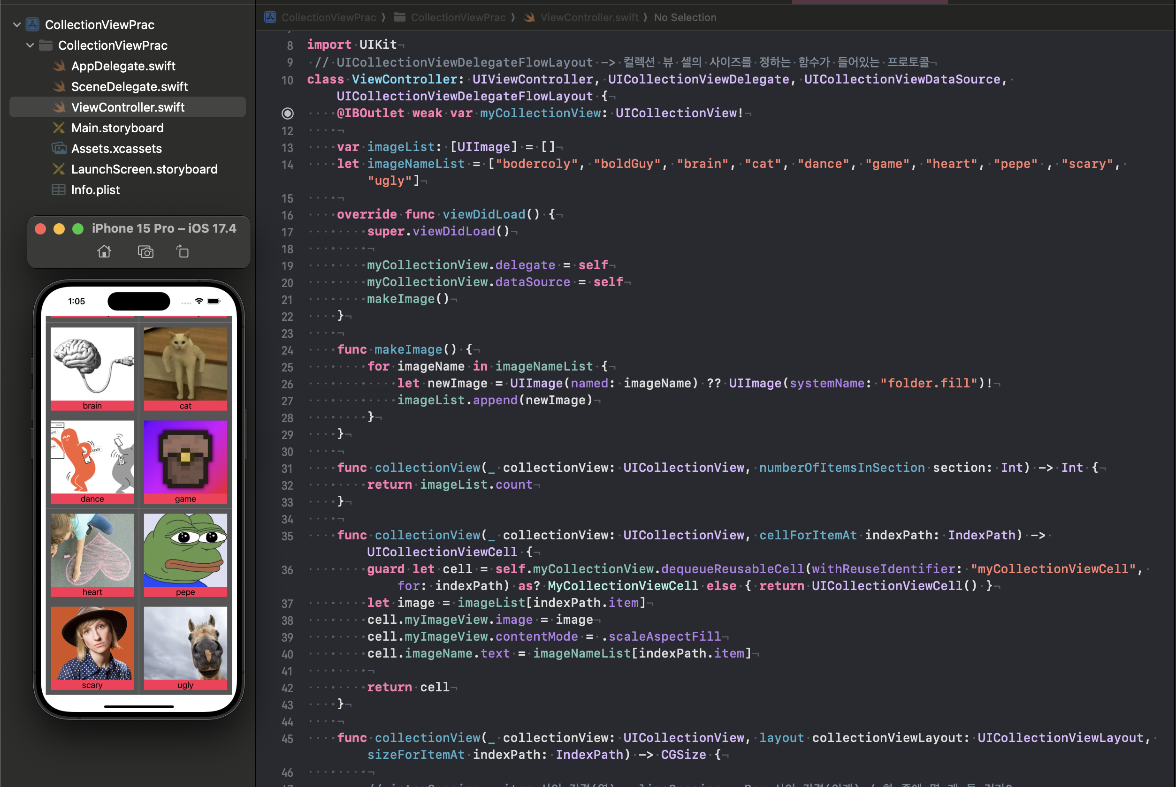The image size is (1176, 787).
Task: Tap the pepe image cell in simulator
Action: 185,550
